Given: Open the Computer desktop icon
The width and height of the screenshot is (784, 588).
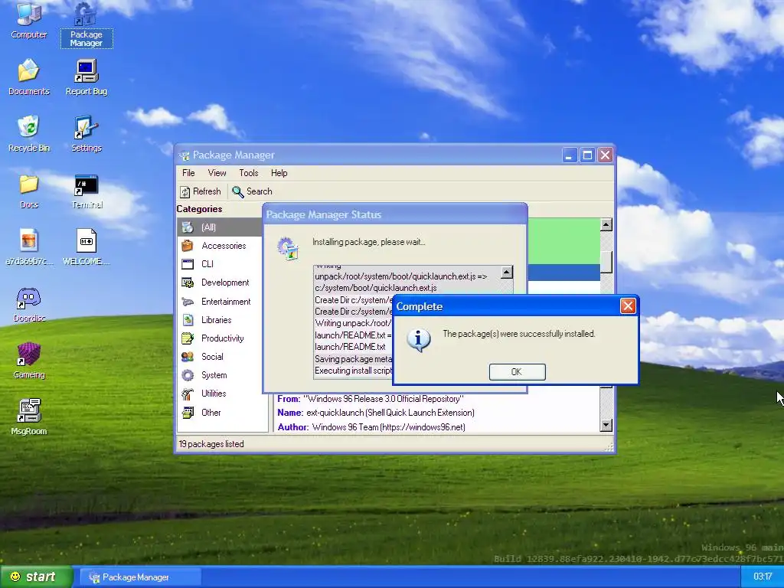Looking at the screenshot, I should pos(29,20).
